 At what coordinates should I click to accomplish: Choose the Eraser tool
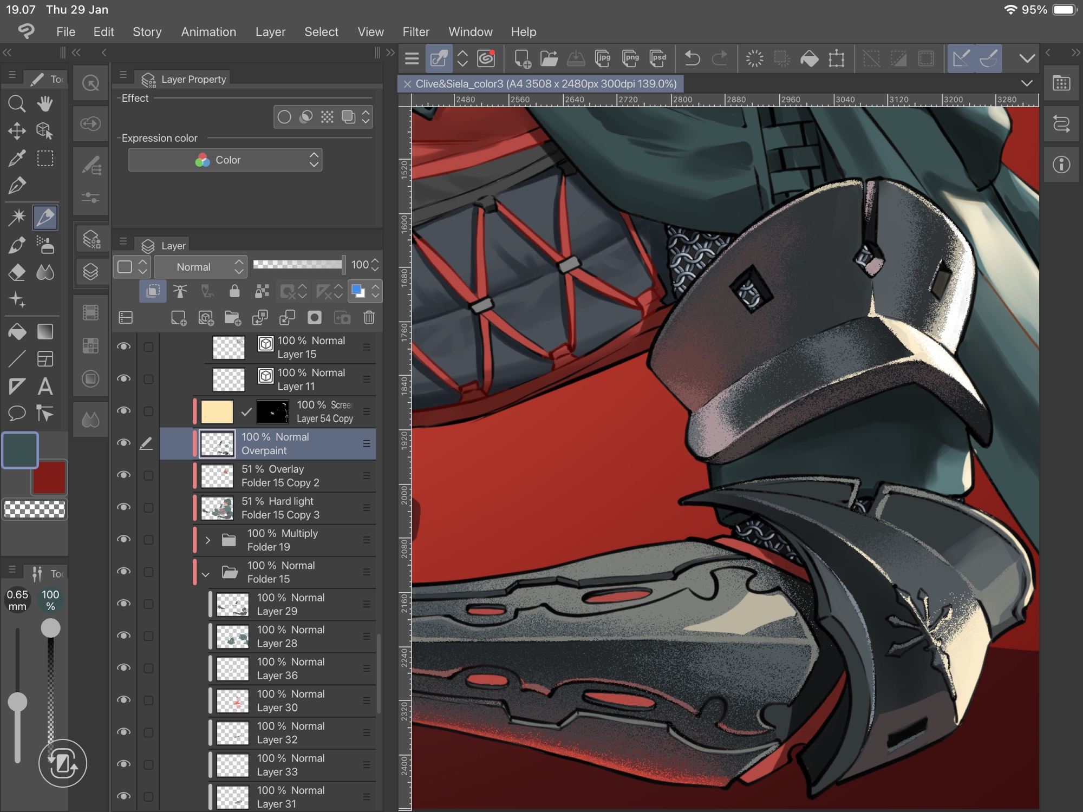(x=16, y=272)
